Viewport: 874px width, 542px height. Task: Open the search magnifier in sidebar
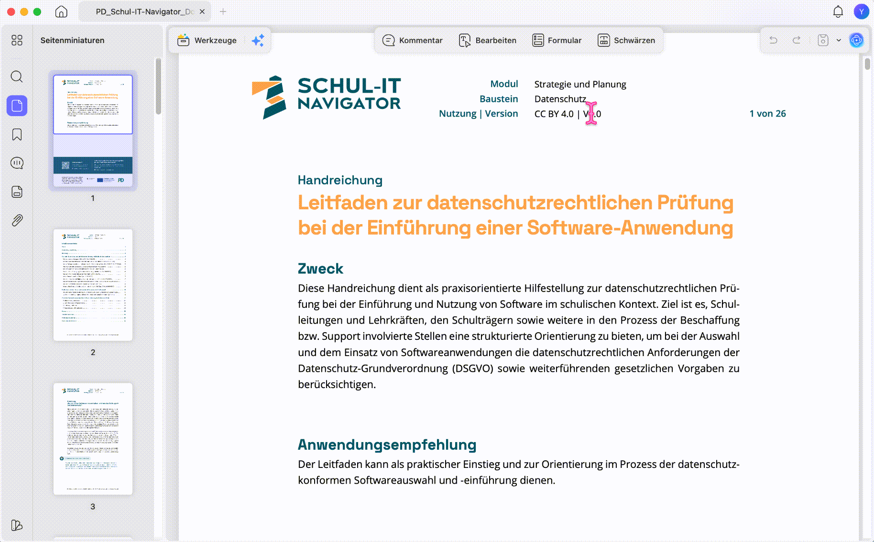click(x=17, y=76)
